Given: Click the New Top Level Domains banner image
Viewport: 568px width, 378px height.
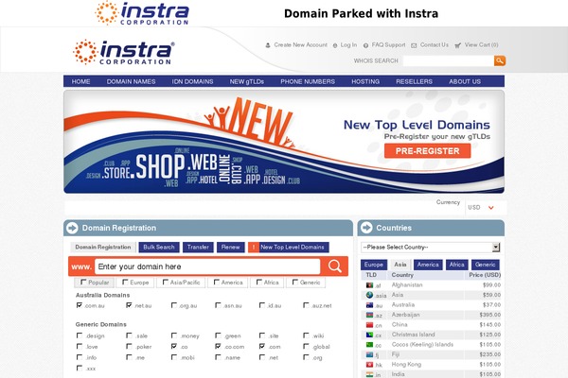Looking at the screenshot, I should click(x=284, y=142).
